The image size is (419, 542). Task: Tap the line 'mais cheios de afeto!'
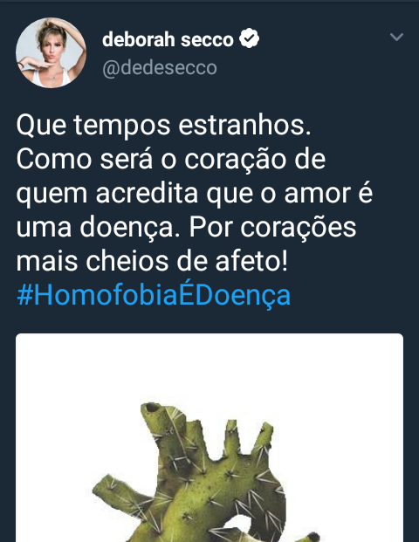152,261
